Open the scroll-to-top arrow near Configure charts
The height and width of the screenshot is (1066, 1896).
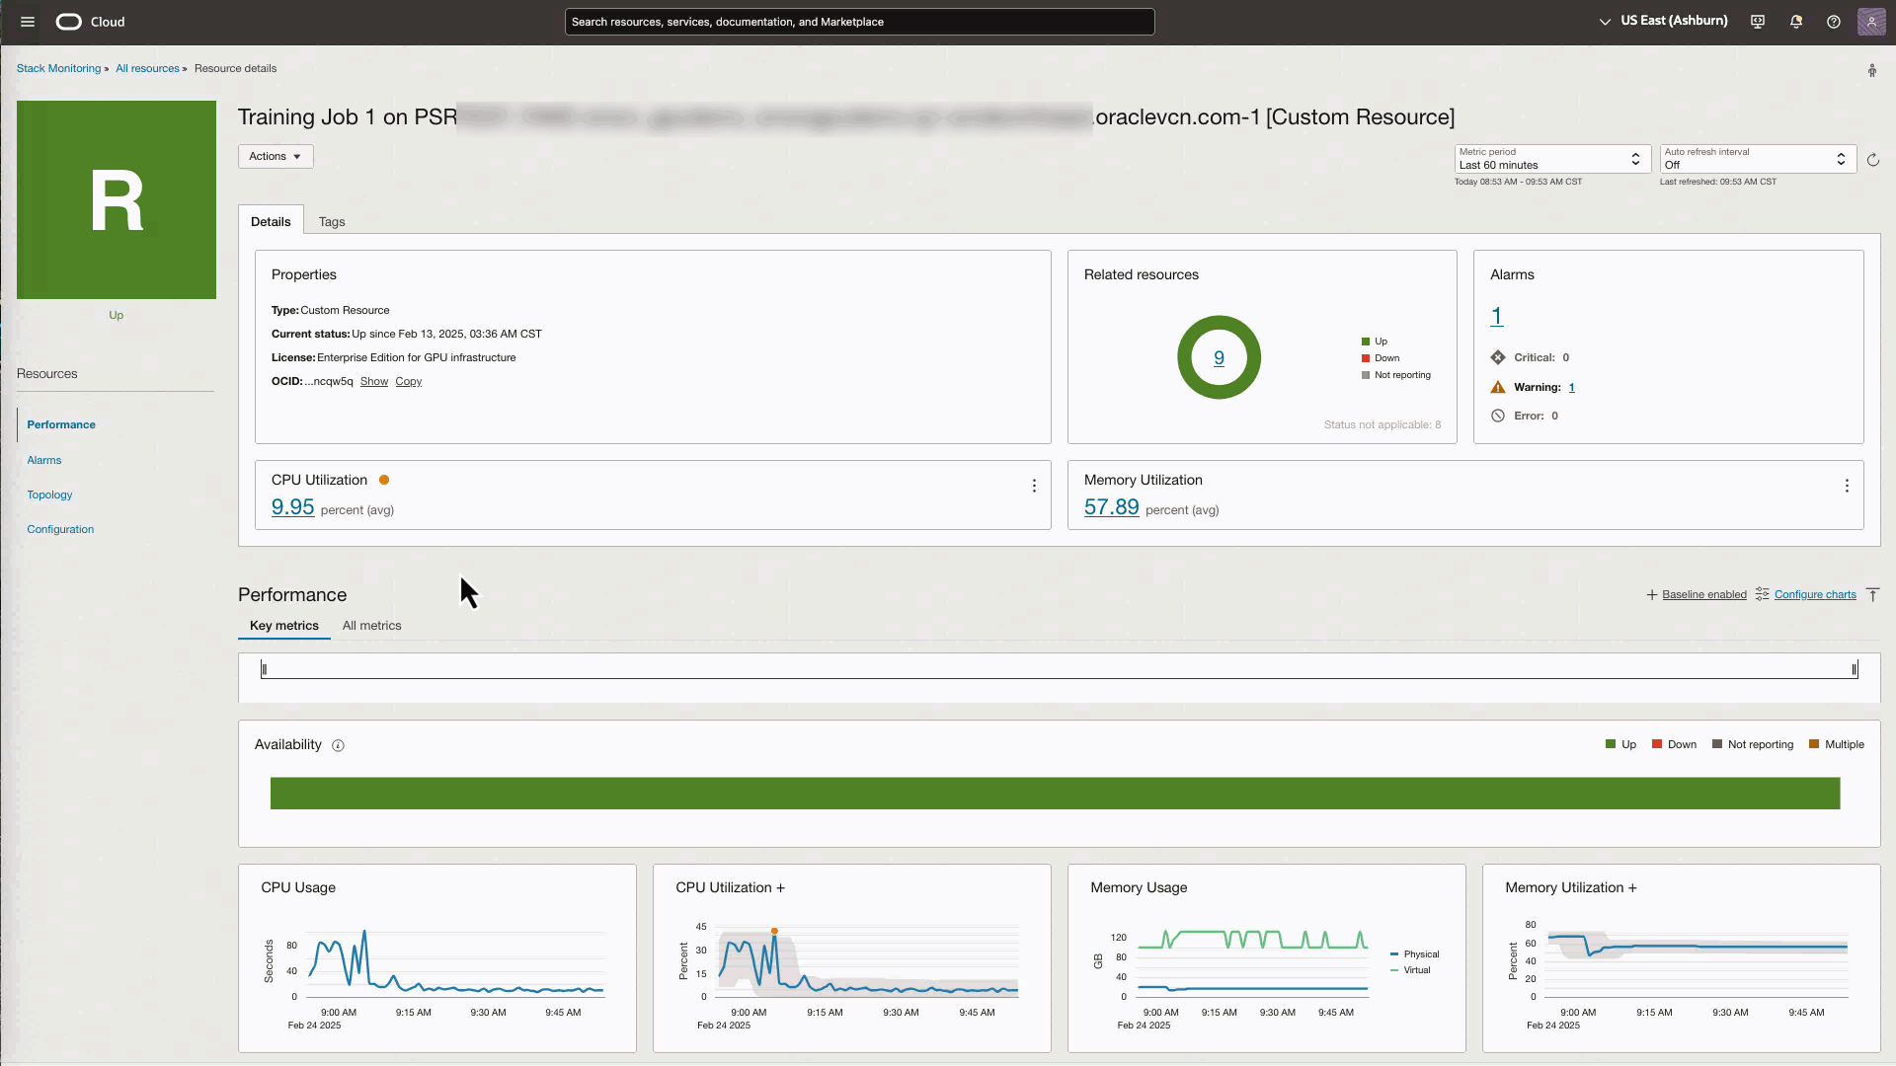pos(1875,594)
